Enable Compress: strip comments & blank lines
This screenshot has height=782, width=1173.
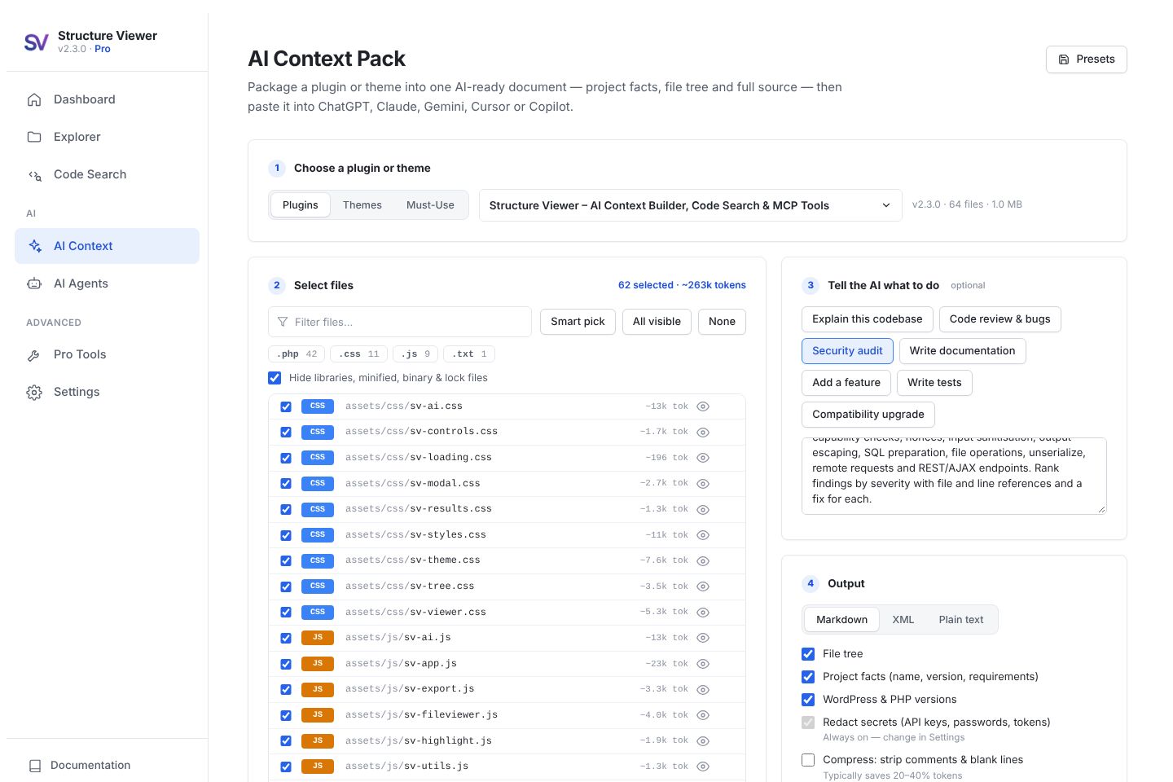808,760
